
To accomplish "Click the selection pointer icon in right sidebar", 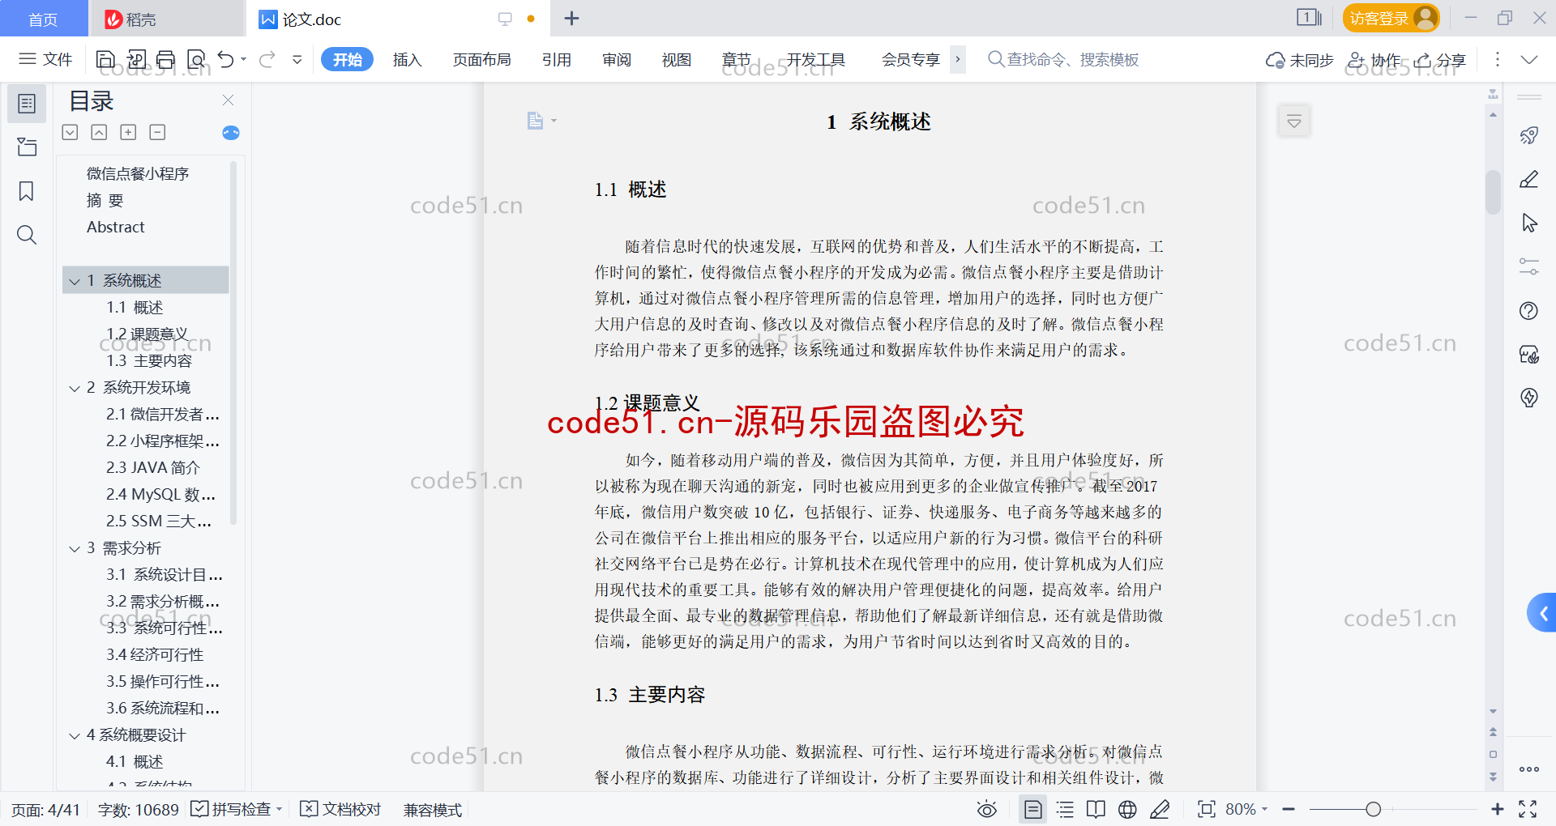I will coord(1529,223).
